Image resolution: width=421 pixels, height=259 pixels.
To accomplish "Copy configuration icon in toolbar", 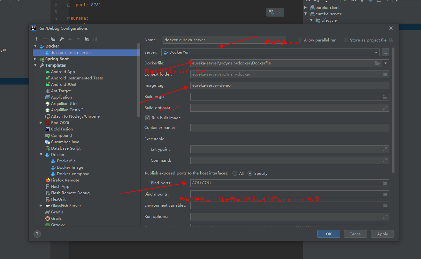I will (x=53, y=39).
